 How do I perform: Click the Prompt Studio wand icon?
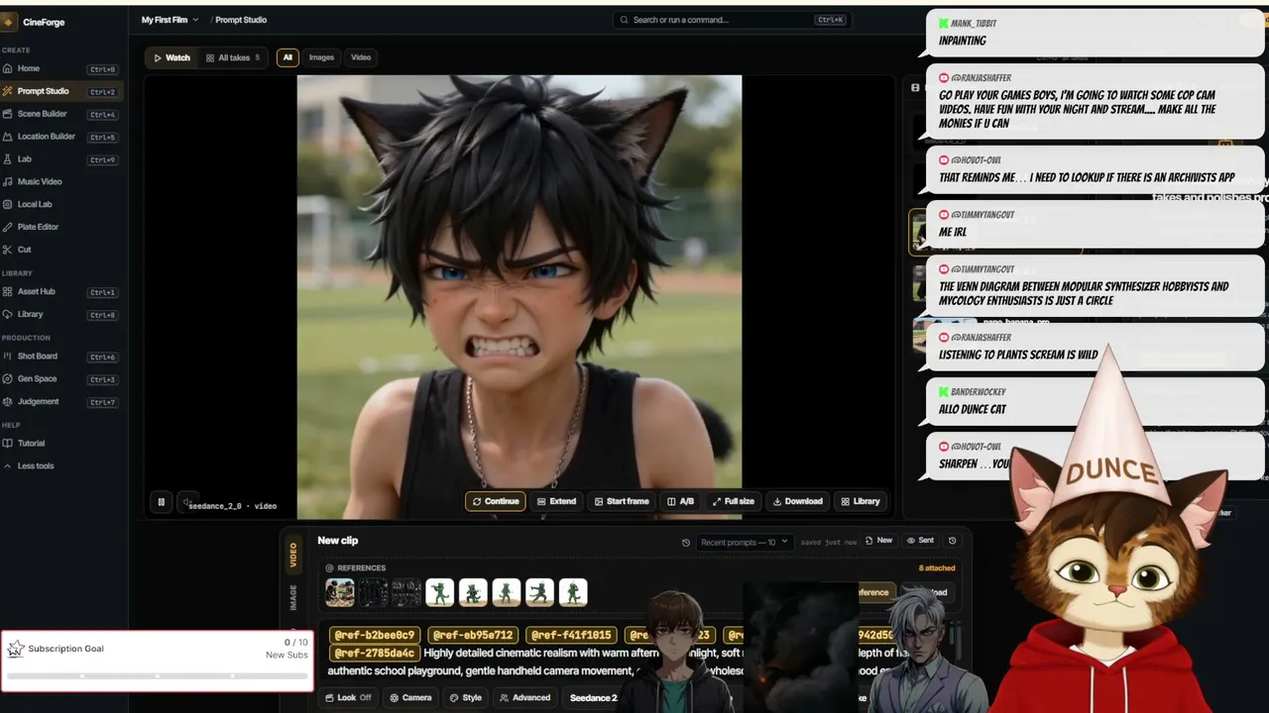tap(8, 91)
